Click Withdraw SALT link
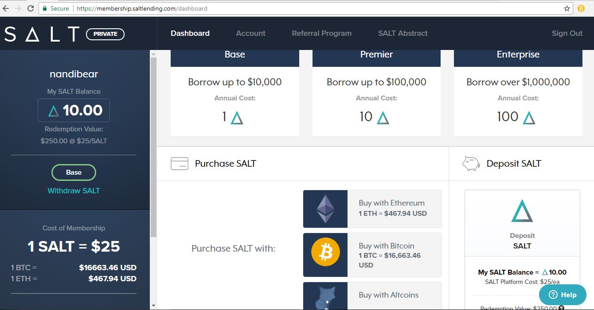 pyautogui.click(x=74, y=191)
